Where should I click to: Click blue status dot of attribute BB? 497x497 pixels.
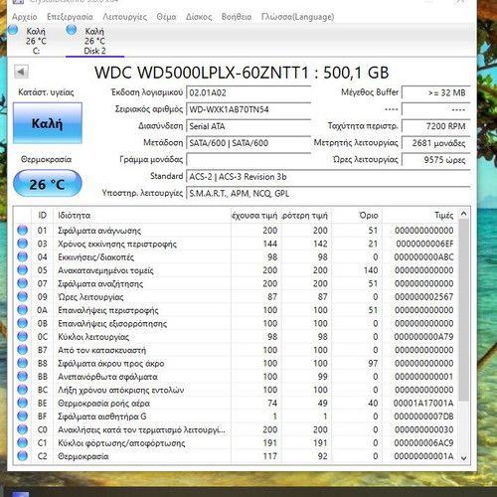click(23, 377)
